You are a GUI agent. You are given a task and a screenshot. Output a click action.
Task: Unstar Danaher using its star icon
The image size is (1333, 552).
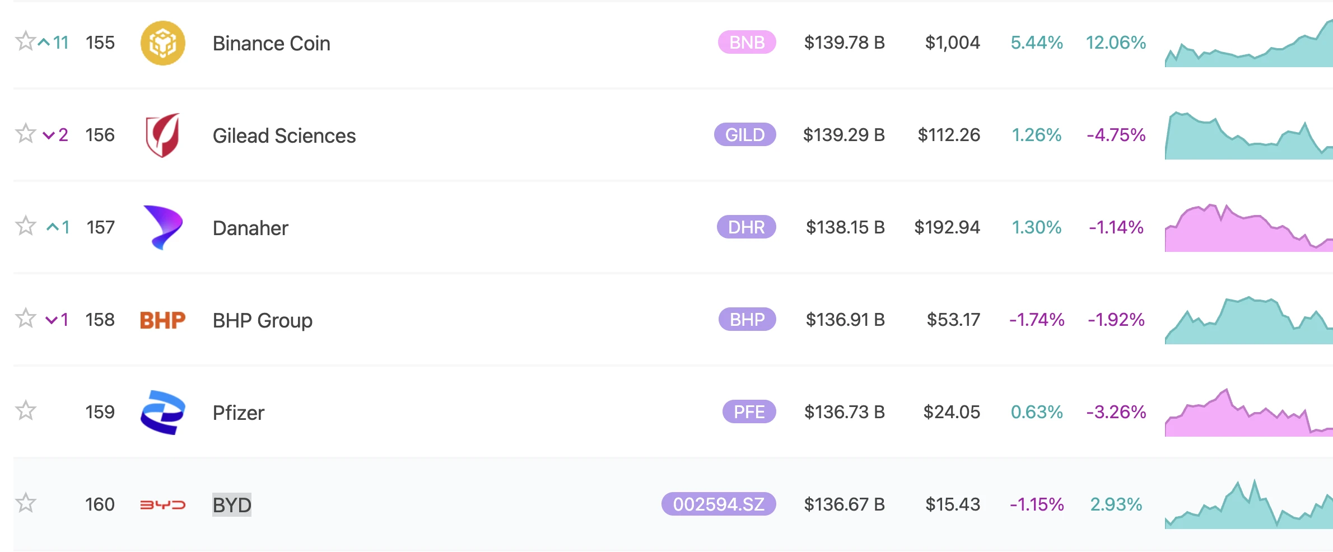click(24, 227)
